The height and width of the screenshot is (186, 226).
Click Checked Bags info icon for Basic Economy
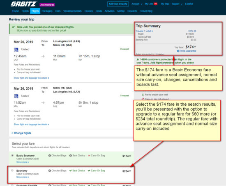(50, 156)
